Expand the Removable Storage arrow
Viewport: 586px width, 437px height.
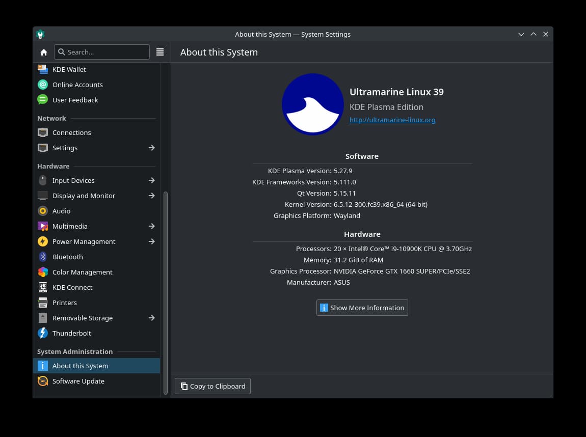tap(151, 318)
